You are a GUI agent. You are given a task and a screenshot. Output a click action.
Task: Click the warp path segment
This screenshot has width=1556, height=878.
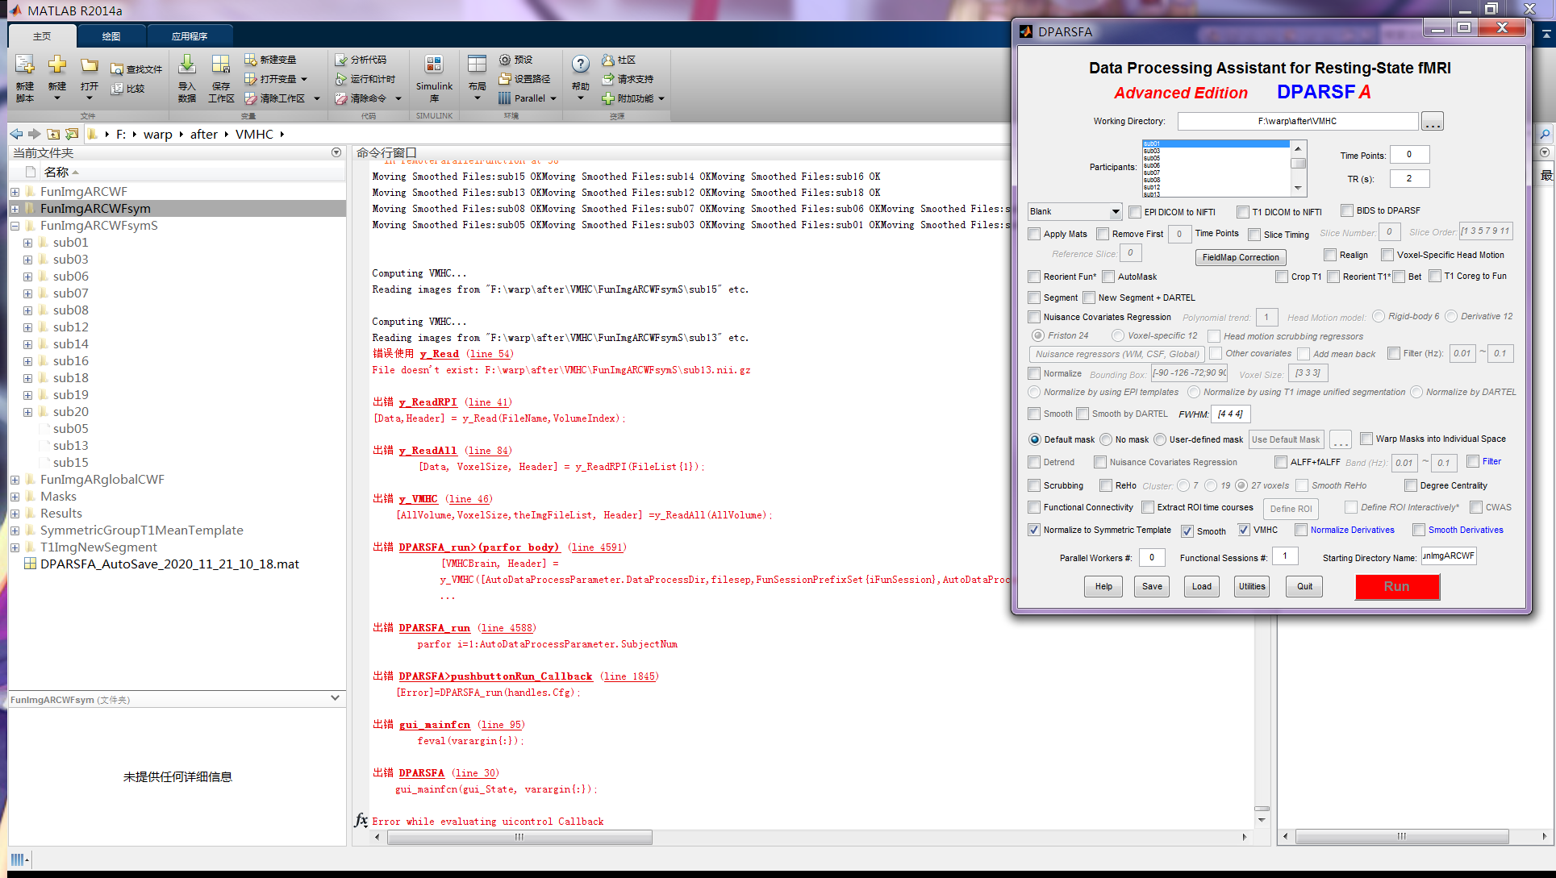[158, 134]
